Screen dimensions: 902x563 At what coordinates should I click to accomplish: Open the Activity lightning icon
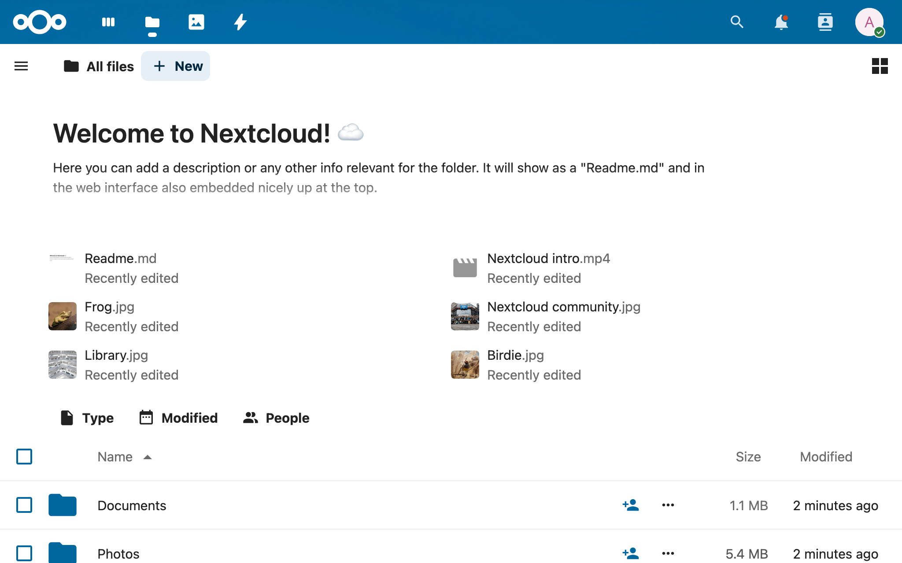pos(240,22)
